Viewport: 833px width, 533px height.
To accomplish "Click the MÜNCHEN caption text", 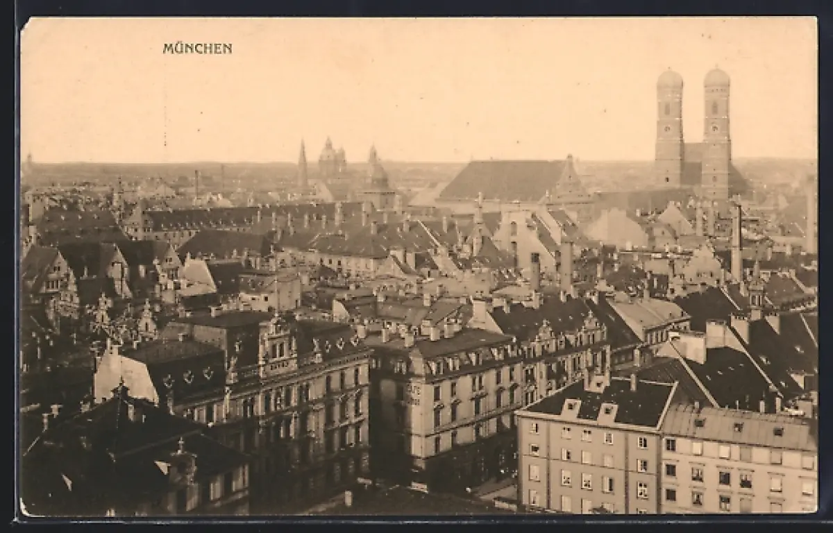I will [x=197, y=49].
